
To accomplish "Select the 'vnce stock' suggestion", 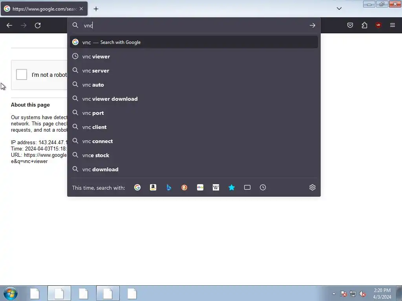I will tap(194, 155).
